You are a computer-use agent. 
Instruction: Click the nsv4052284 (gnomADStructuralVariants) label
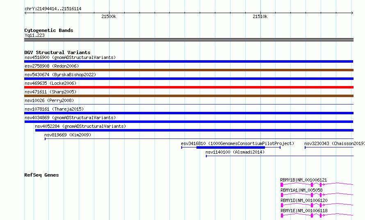80,126
